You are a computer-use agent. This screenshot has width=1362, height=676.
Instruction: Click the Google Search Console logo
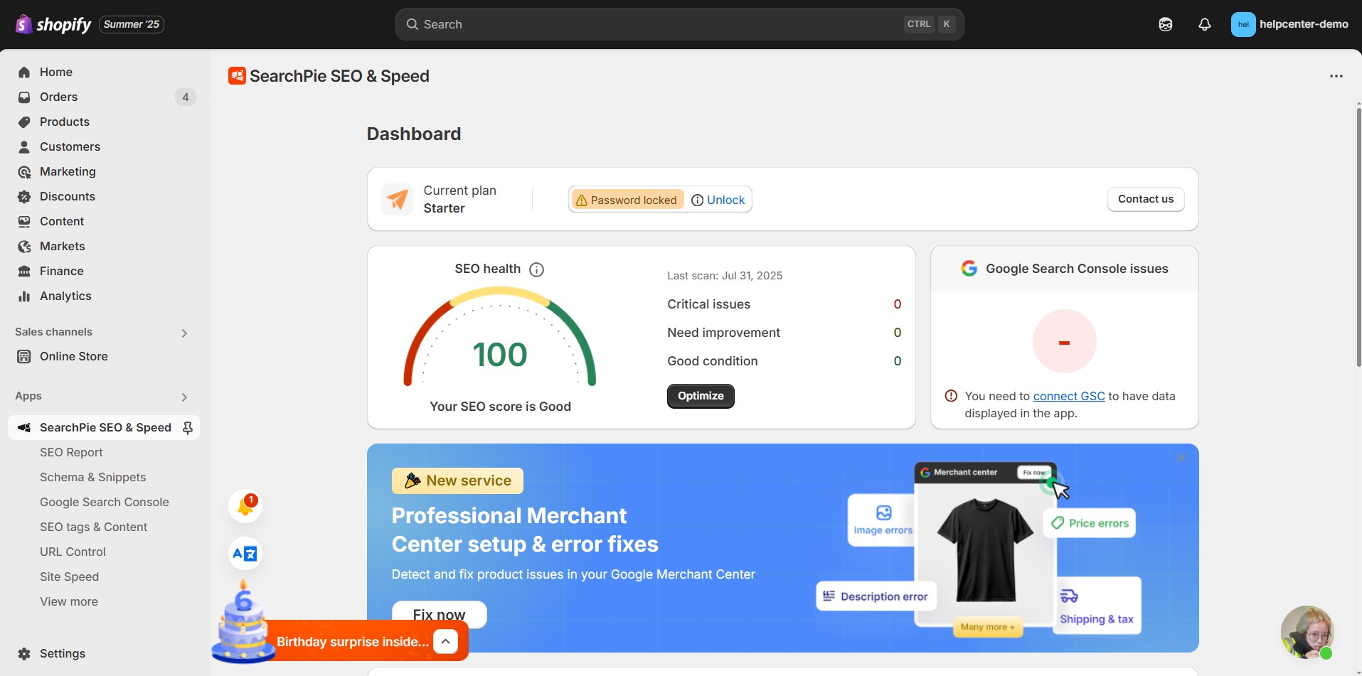pyautogui.click(x=970, y=268)
